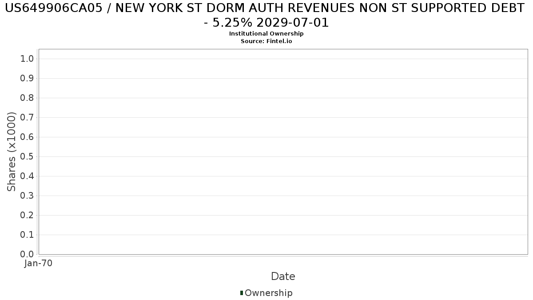
Task: Click the Shares (x1000) y-axis title
Action: point(12,152)
